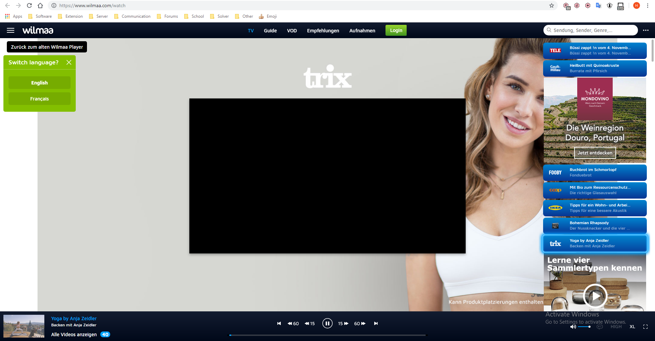Screen dimensions: 655x341
Task: Toggle the XL player size
Action: [632, 327]
